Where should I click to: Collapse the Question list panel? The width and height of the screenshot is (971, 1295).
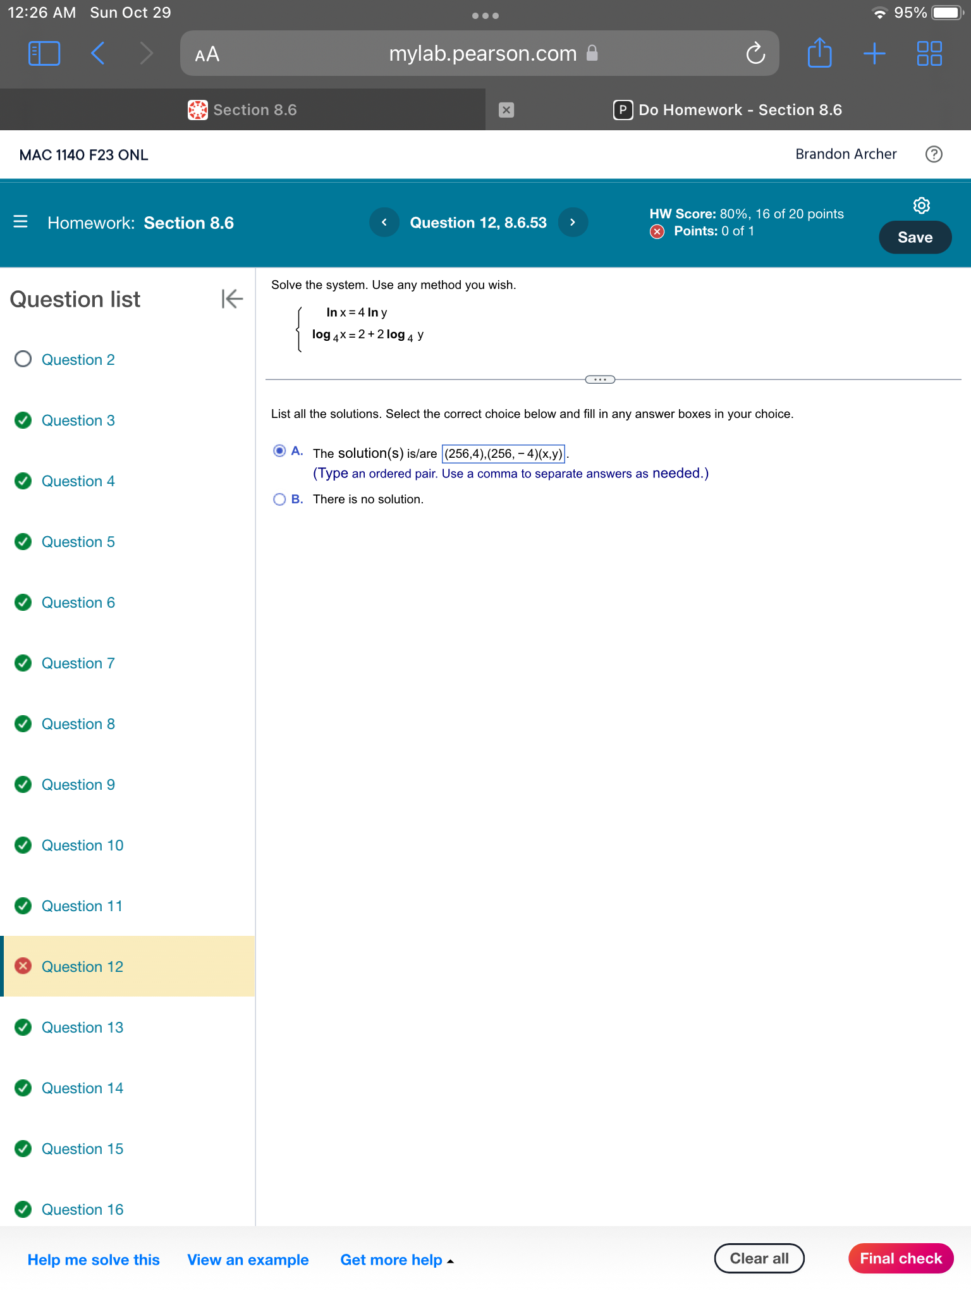coord(232,299)
